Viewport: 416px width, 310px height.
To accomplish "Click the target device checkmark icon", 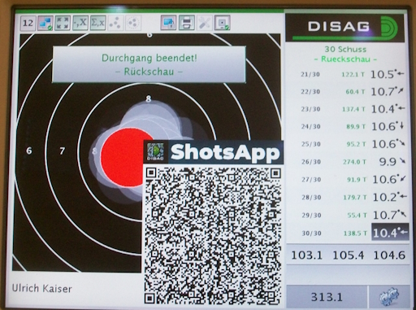I will (223, 23).
